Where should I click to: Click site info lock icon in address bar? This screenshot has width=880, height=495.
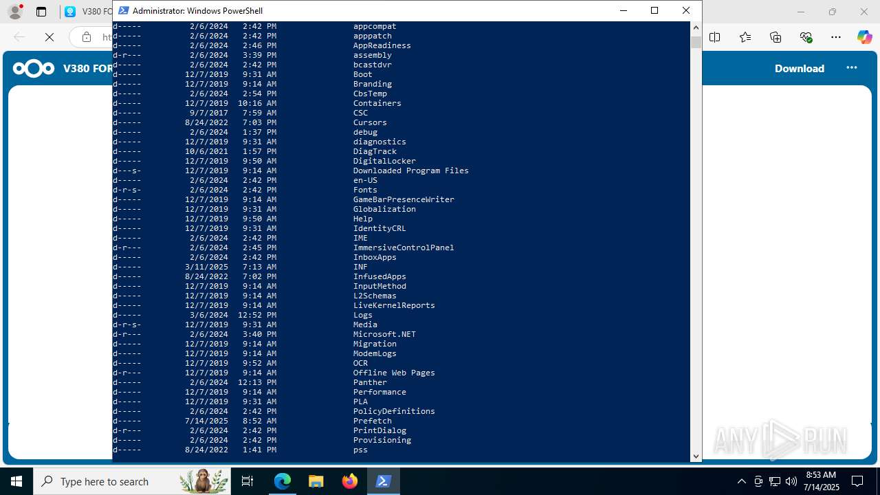(x=87, y=37)
